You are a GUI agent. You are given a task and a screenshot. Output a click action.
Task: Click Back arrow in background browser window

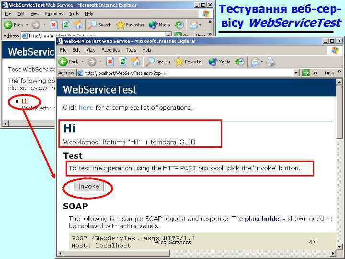click(x=8, y=24)
